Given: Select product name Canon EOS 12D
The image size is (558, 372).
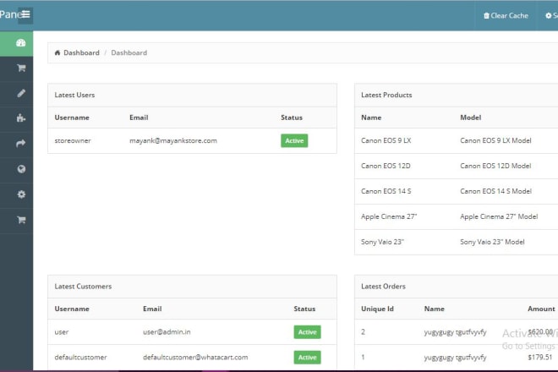Looking at the screenshot, I should pyautogui.click(x=386, y=166).
